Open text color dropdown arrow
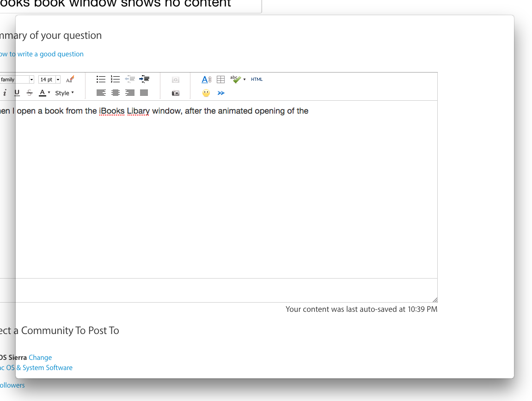This screenshot has width=532, height=401. (x=49, y=92)
